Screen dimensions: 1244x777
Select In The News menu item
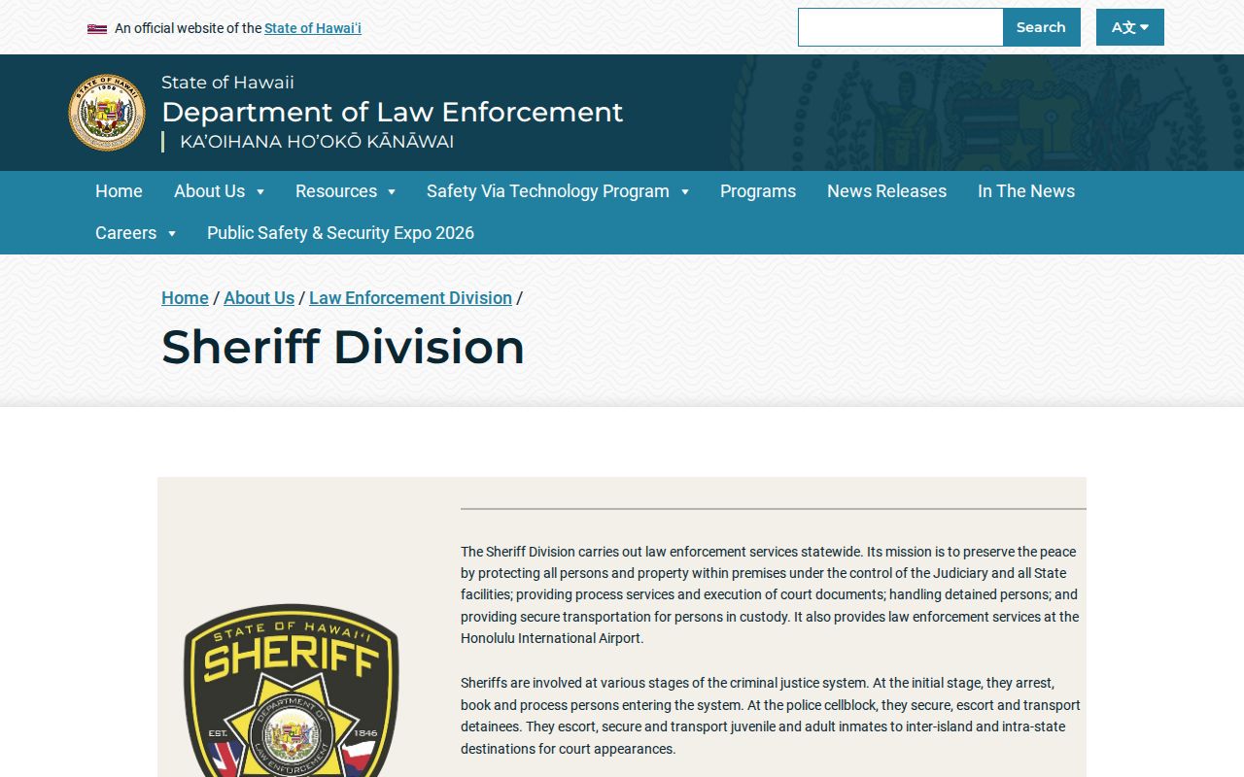(1026, 191)
